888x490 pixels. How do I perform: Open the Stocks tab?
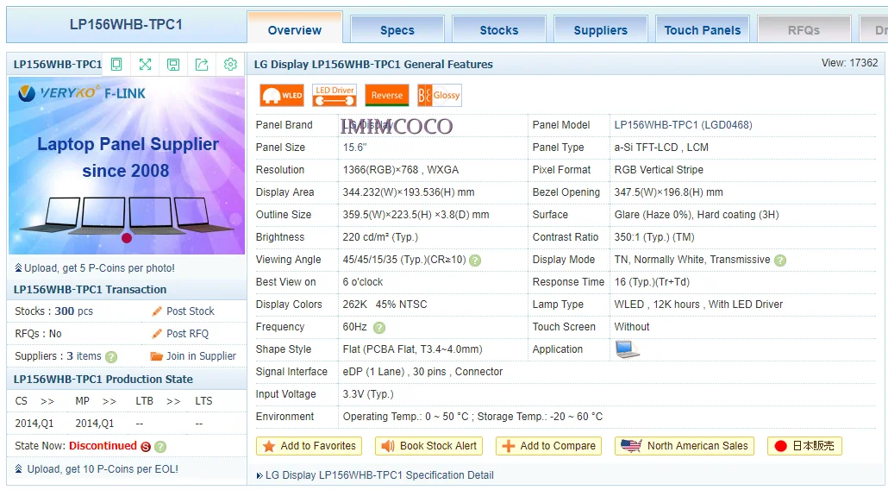499,28
